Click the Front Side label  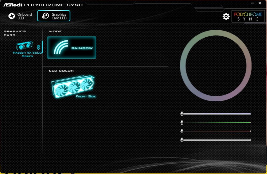pyautogui.click(x=86, y=96)
